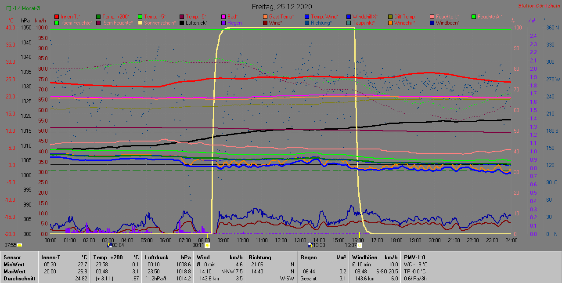Click the 12:00 mark on the time axis
562x283 pixels.
click(281, 240)
